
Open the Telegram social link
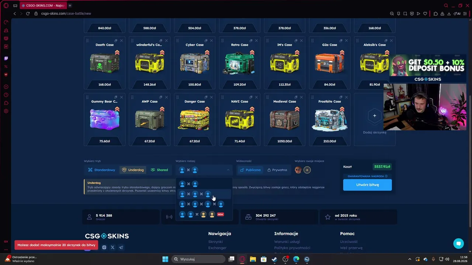pyautogui.click(x=121, y=247)
